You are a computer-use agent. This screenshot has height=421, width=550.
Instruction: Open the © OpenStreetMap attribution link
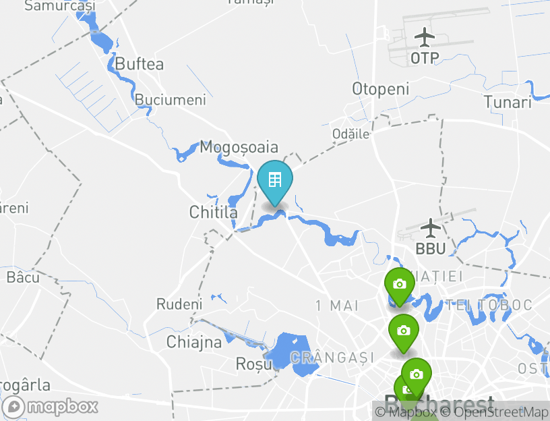494,412
